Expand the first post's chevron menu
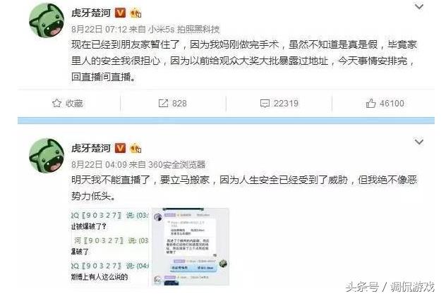Screen dimensions: 441x296 pyautogui.click(x=419, y=6)
